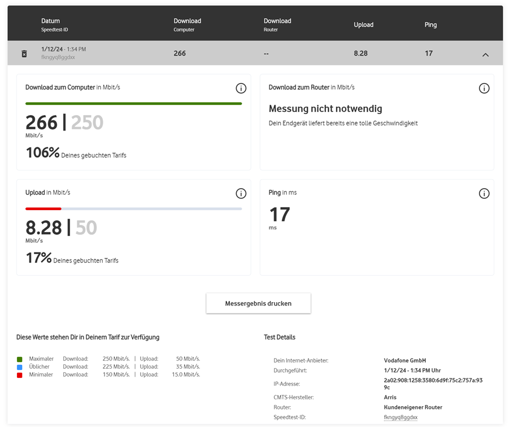Screen dimensions: 510x427
Task: Open info for Download zum Computer
Action: 241,89
